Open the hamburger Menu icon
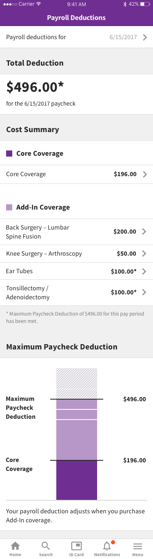The height and width of the screenshot is (559, 153). click(x=138, y=546)
